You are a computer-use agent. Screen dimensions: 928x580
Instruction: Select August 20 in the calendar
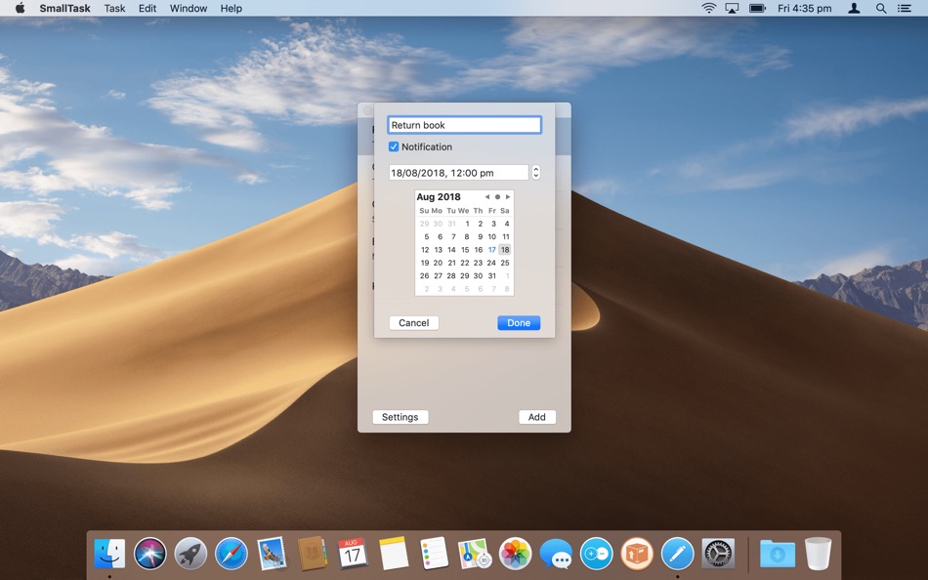coord(438,263)
